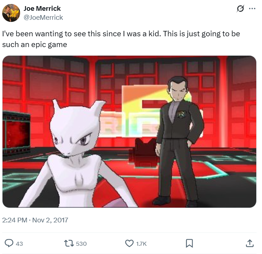Bookmark this post with the bookmark icon
The image size is (262, 254).
[x=189, y=243]
